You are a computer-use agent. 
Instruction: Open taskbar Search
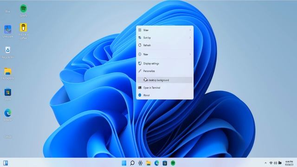(x=132, y=163)
